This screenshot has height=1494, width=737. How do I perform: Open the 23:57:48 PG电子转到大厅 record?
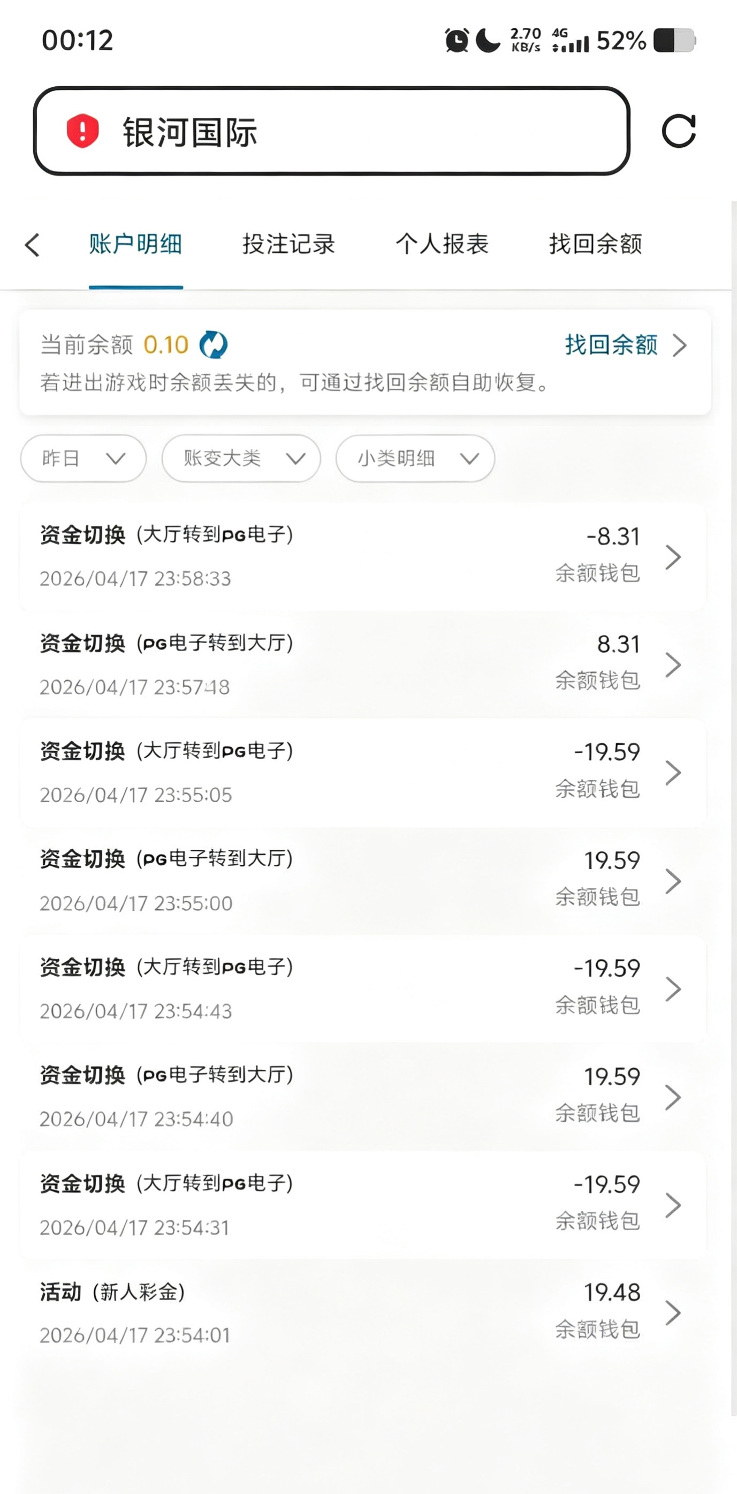tap(348, 665)
